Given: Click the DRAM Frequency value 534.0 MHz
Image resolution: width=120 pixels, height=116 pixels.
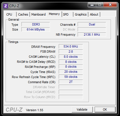Looking at the screenshot, I should (71, 46).
